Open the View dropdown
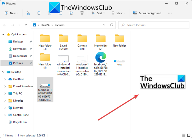This screenshot has width=192, height=138. [119, 13]
